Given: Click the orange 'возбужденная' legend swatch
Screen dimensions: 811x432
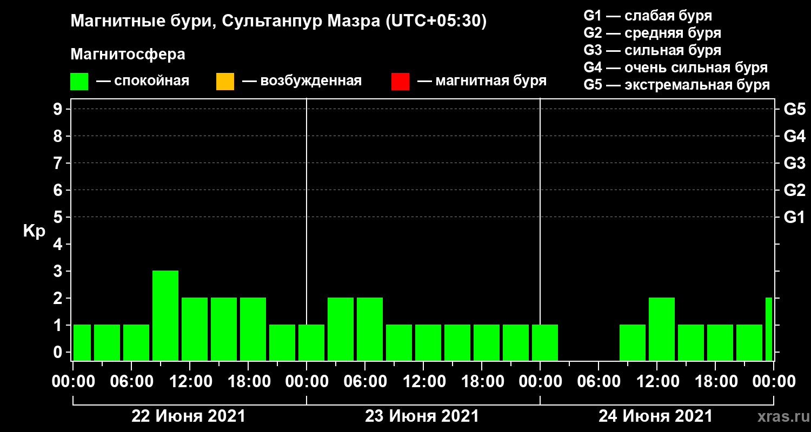Looking at the screenshot, I should pos(225,82).
